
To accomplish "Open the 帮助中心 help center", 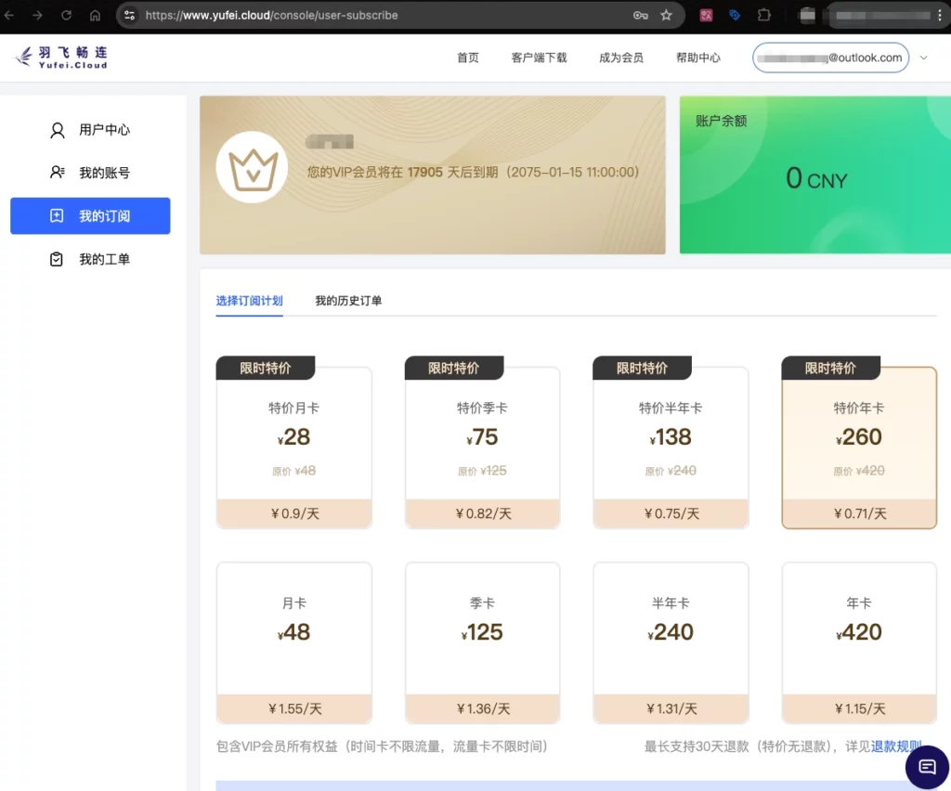I will [x=698, y=57].
